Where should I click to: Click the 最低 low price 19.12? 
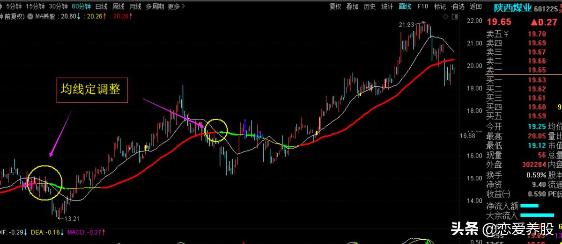tap(537, 145)
